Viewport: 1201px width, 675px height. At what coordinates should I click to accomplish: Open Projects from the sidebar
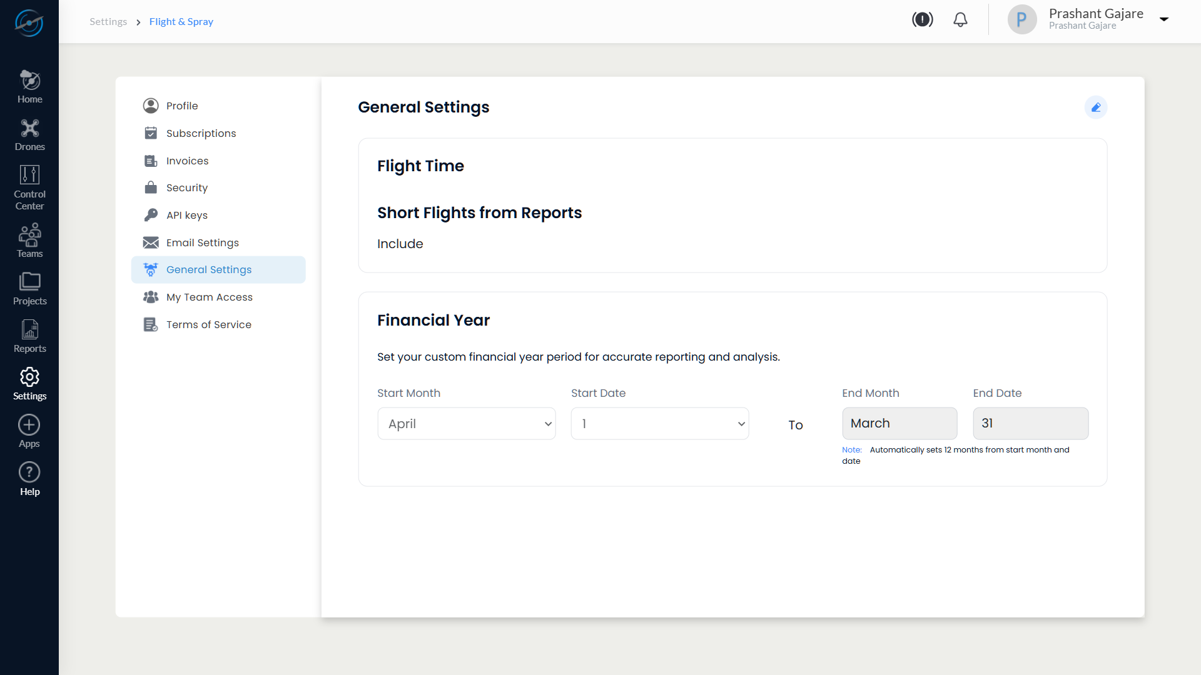point(29,288)
